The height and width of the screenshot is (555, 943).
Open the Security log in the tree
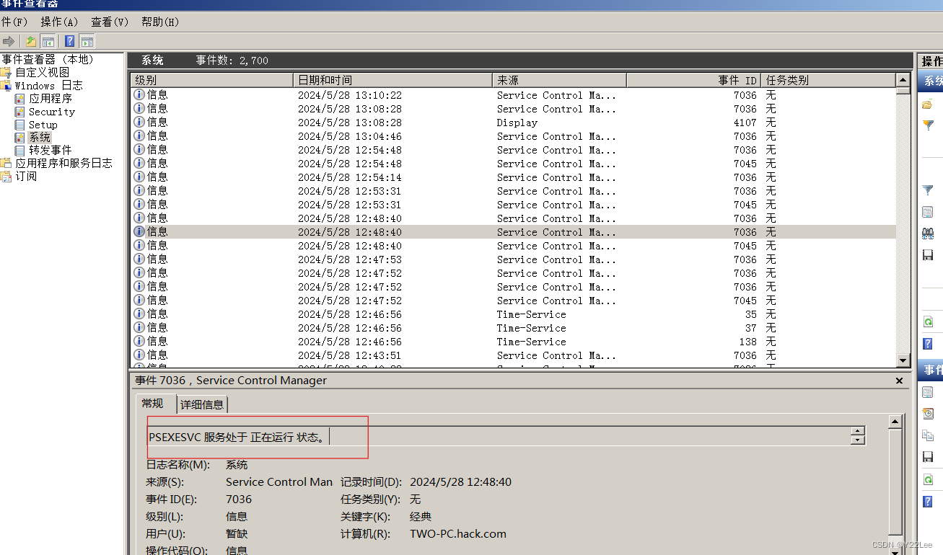(51, 112)
